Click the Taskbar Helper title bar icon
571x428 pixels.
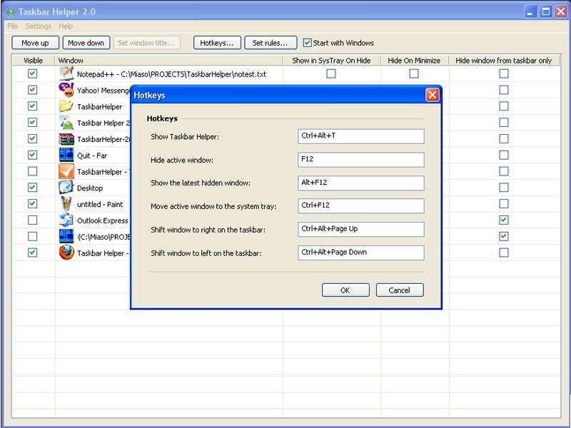tap(10, 11)
